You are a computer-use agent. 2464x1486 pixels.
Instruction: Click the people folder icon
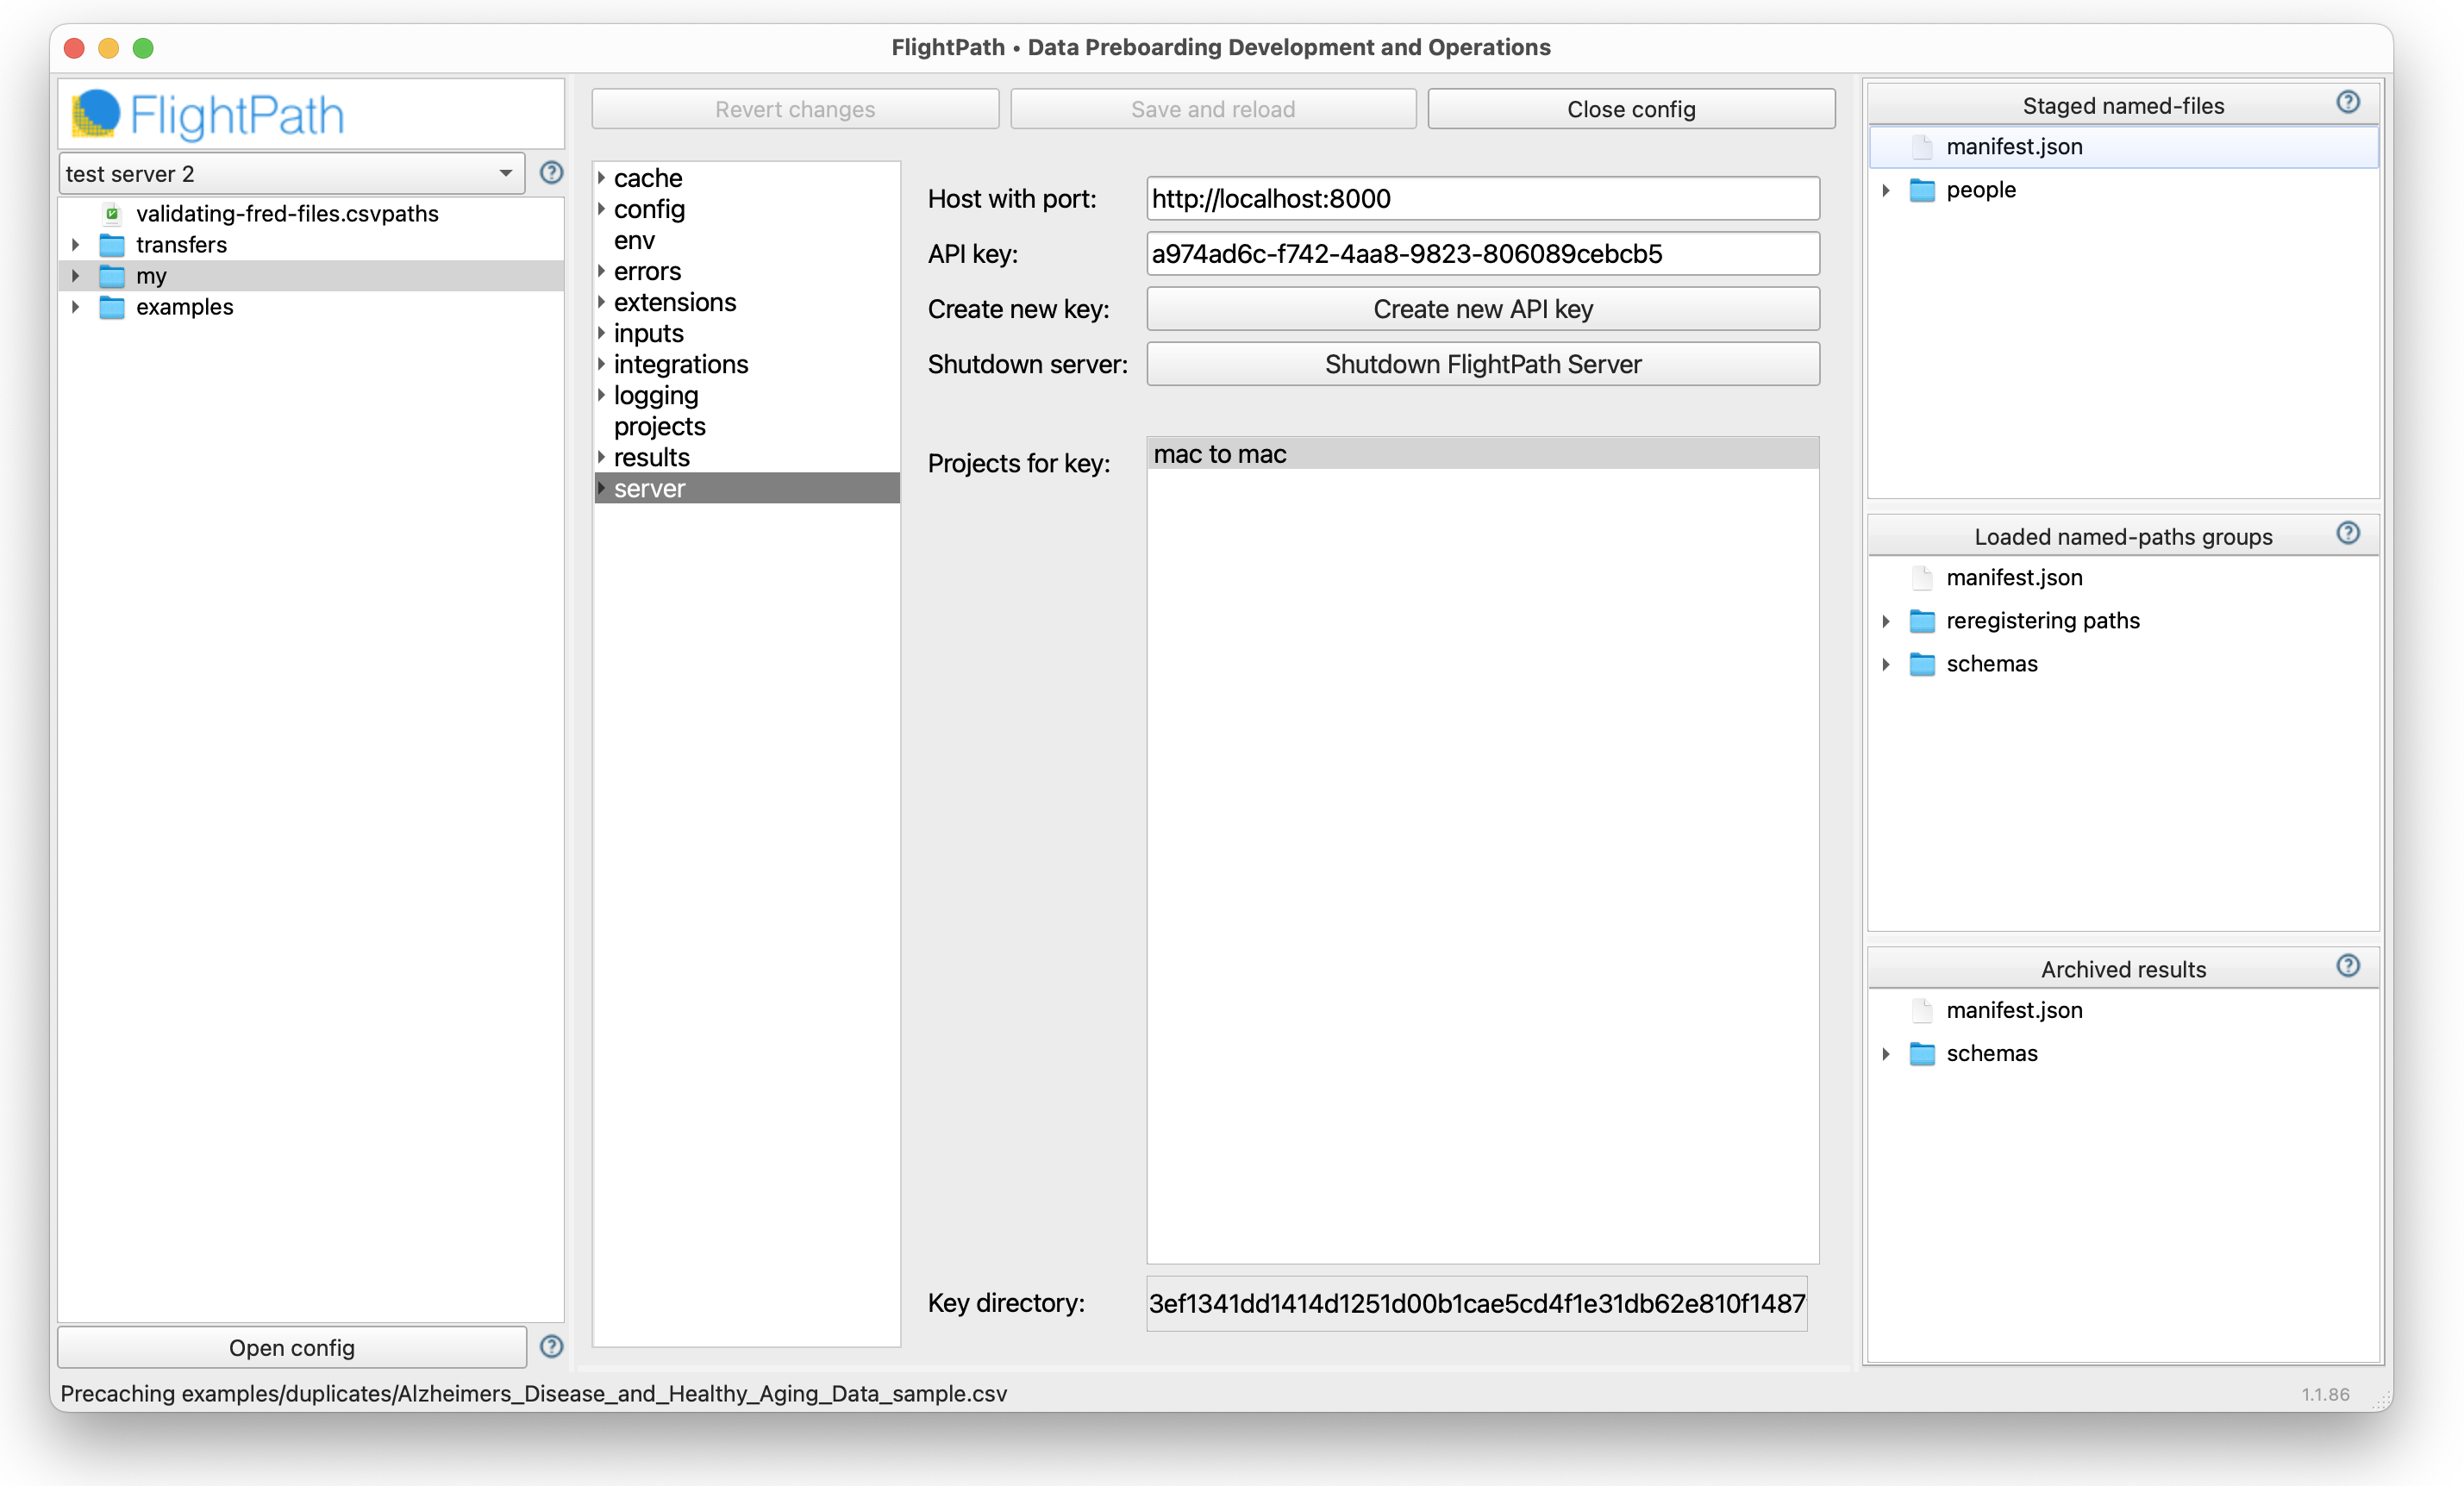1921,190
